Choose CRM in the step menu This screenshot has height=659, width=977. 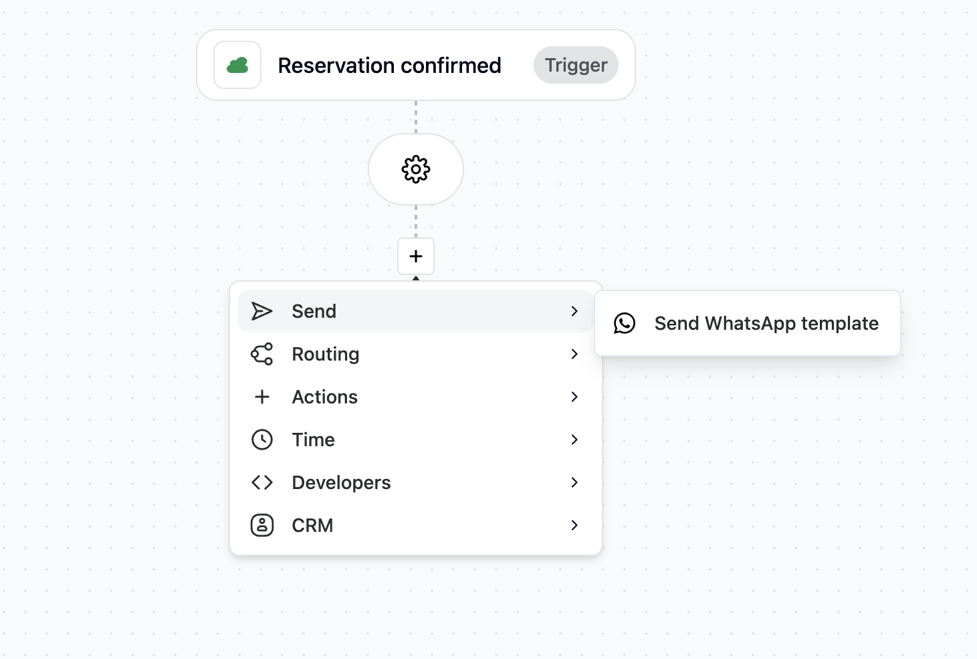pos(415,525)
